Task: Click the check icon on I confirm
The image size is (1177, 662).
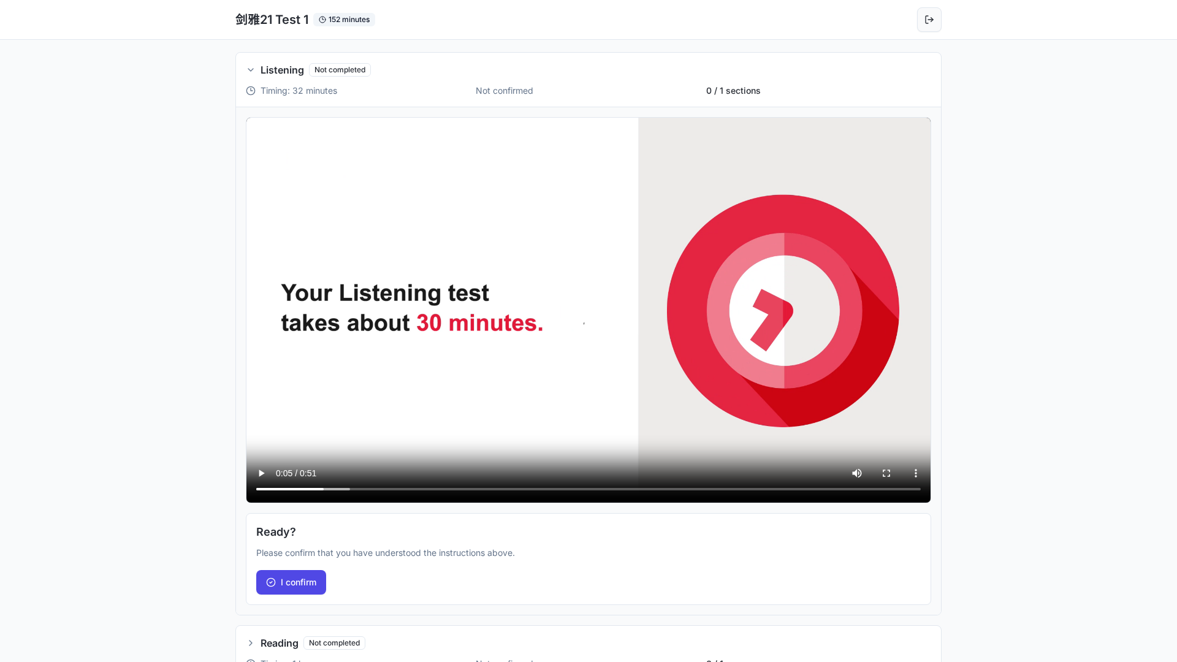Action: (x=271, y=582)
